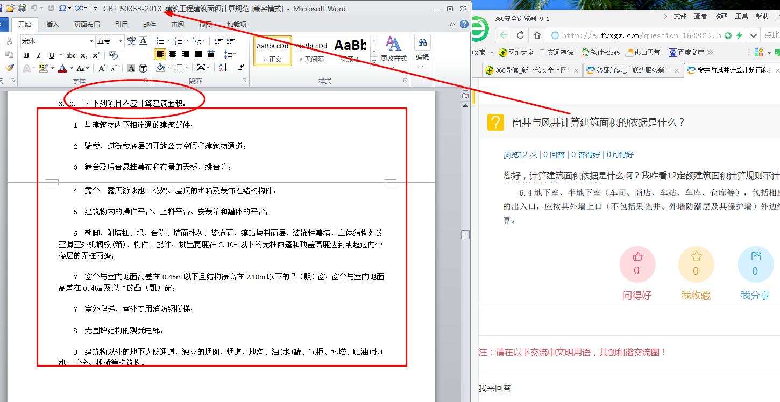The width and height of the screenshot is (780, 402).
Task: Open the 审阅 ribbon tab
Action: pos(178,24)
